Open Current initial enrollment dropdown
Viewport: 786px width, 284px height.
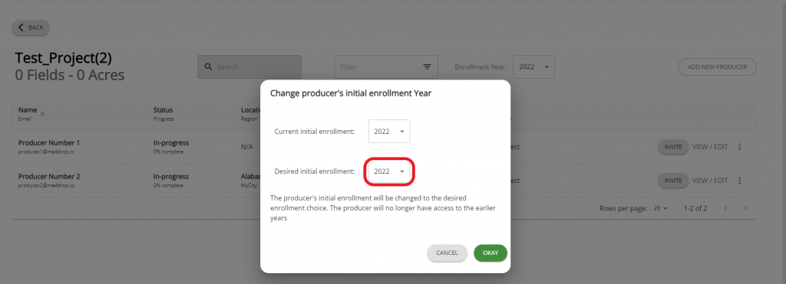(x=389, y=132)
